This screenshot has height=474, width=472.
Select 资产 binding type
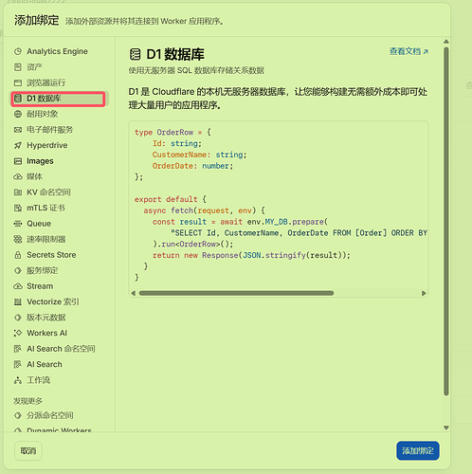(x=60, y=67)
